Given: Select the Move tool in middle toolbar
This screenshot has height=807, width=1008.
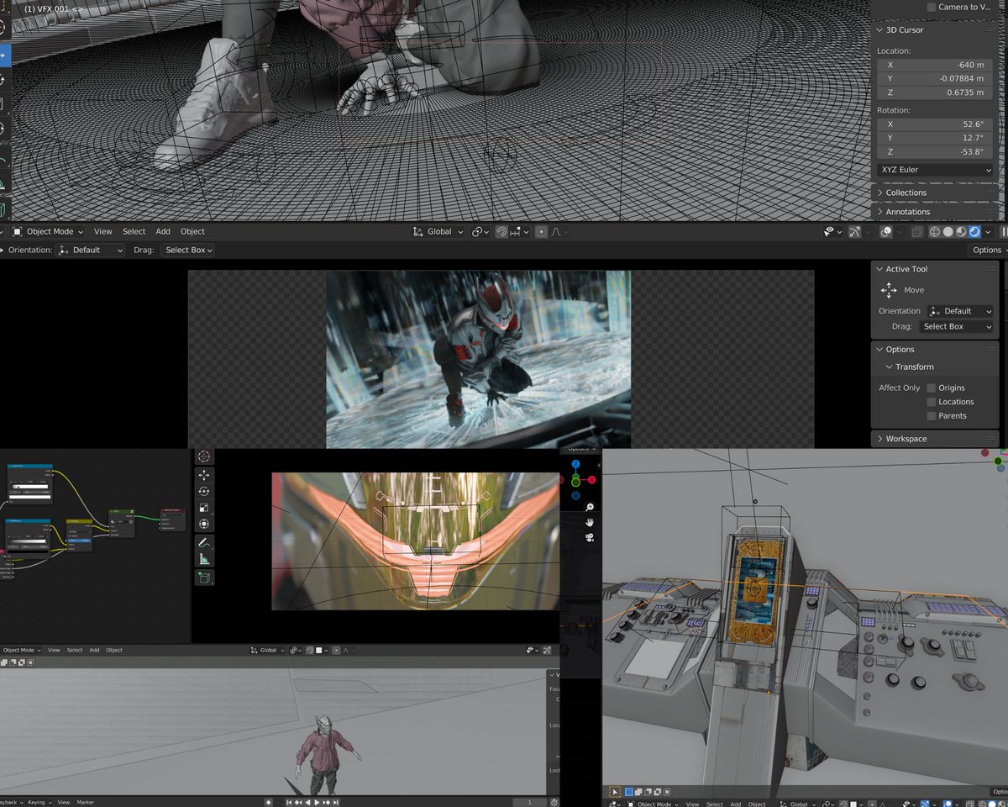Looking at the screenshot, I should (203, 475).
